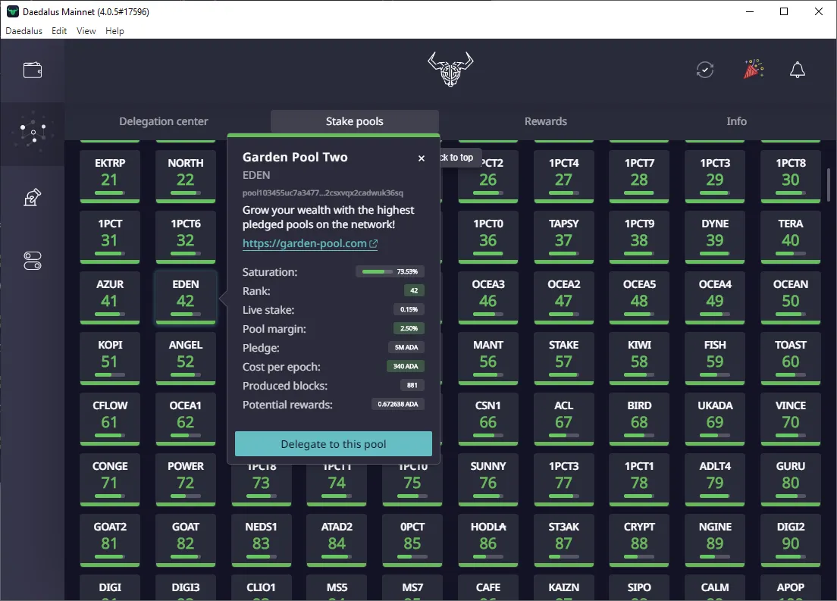
Task: Select the ADLT4 pool ranked 79
Action: tap(715, 479)
